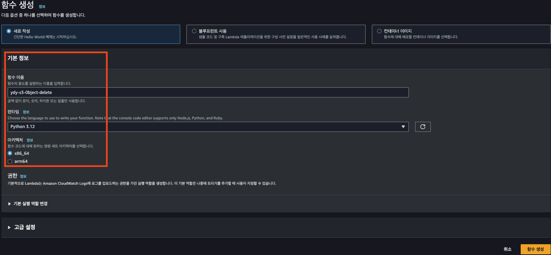
Task: Select the 블루프린트 사용 option
Action: (x=194, y=31)
